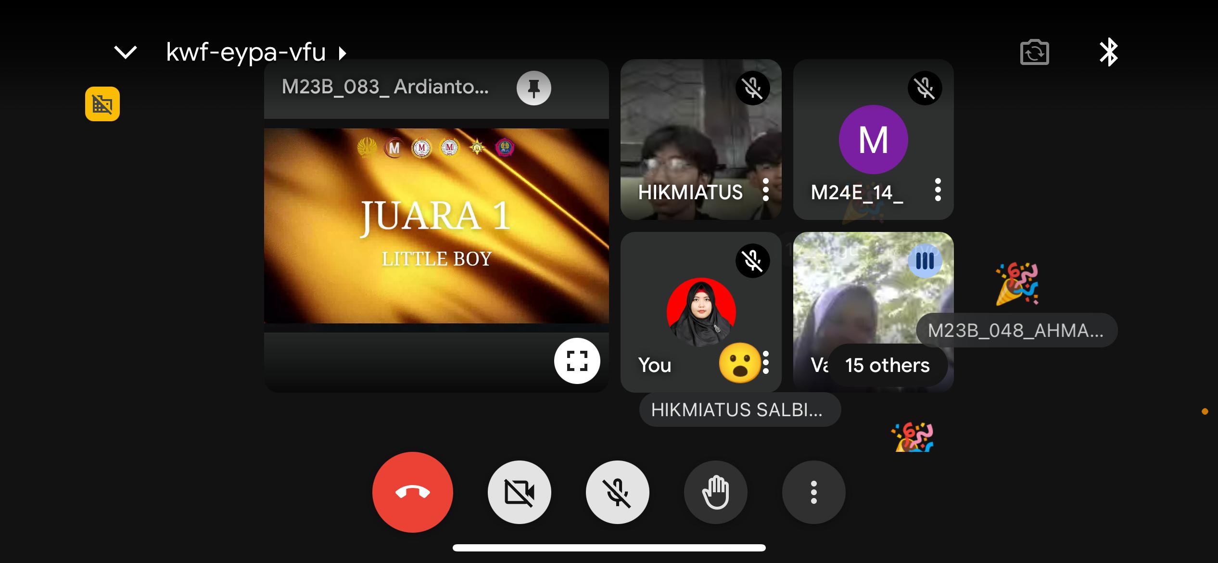Open options for M24E_14_ tile
1218x563 pixels.
click(938, 190)
